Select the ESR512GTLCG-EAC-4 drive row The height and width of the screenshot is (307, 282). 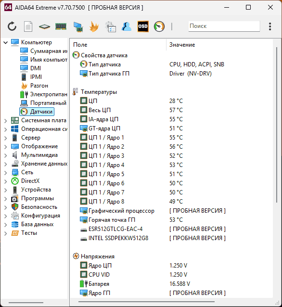(x=172, y=229)
